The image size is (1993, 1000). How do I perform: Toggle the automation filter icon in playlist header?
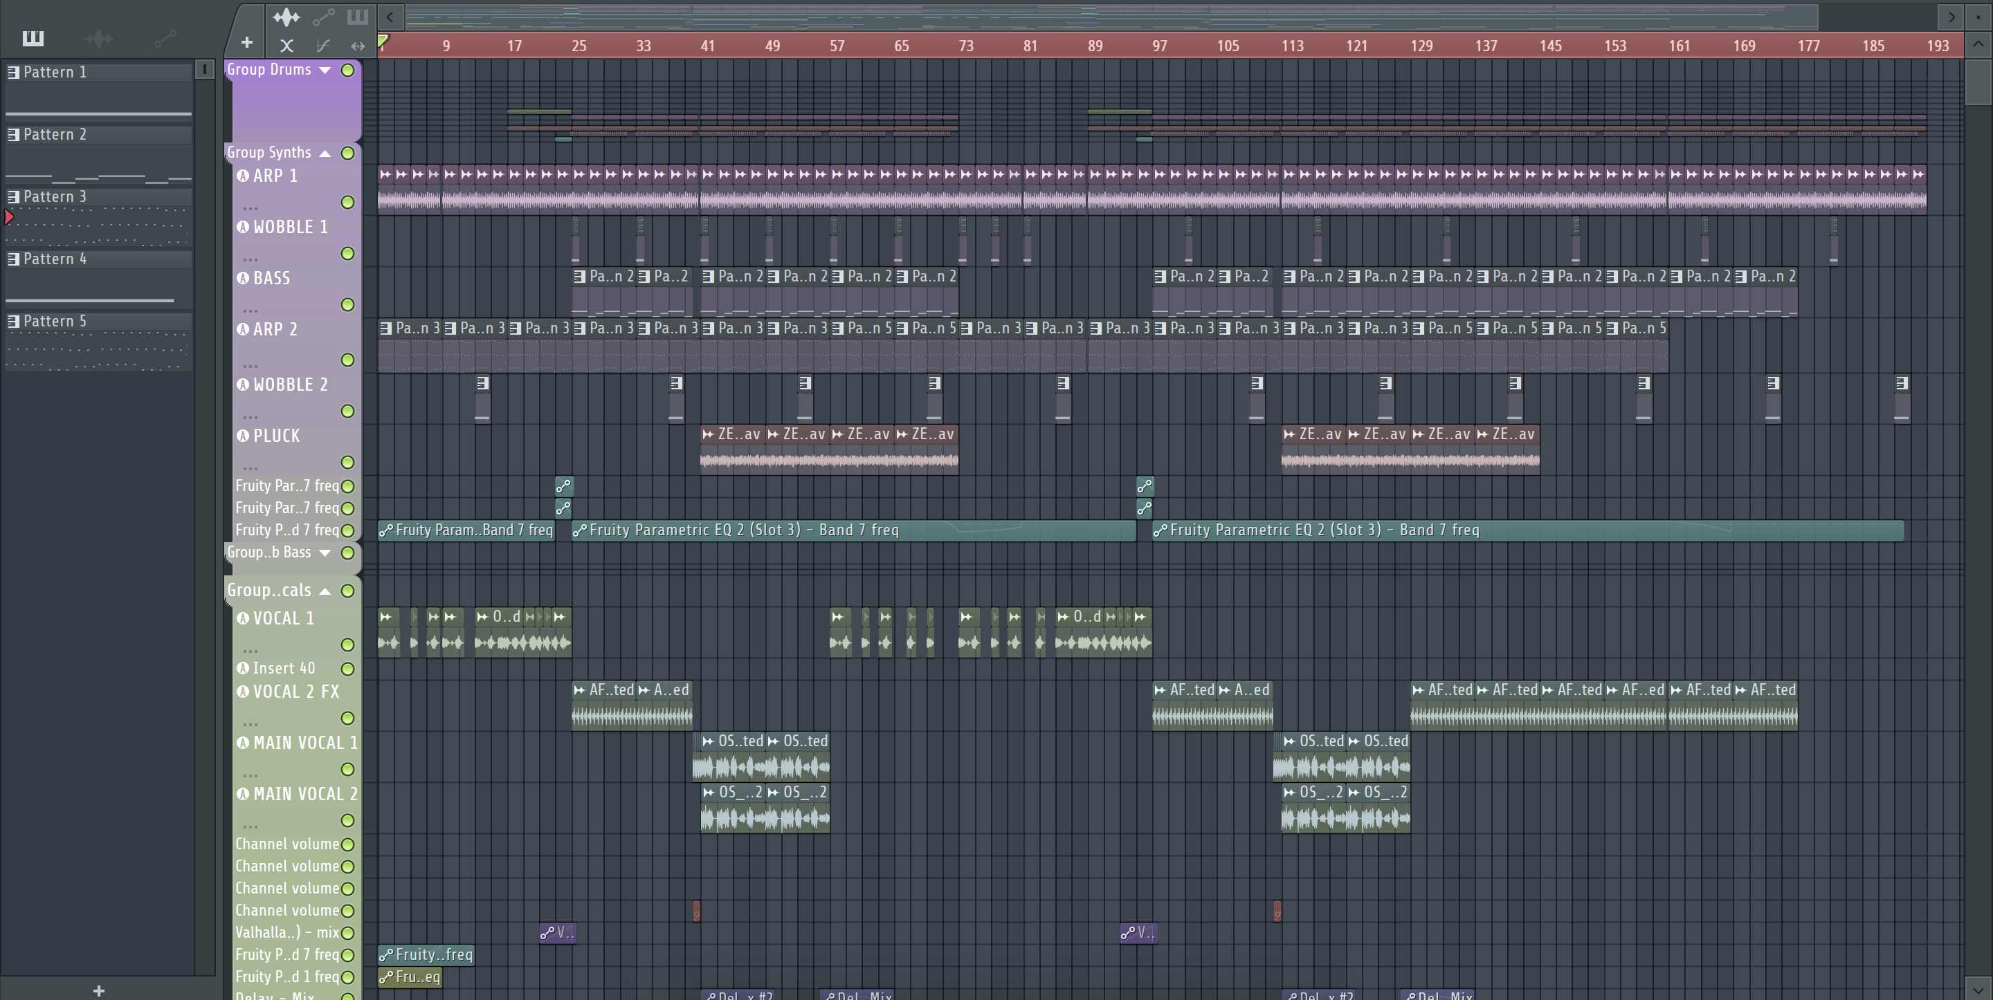coord(323,16)
